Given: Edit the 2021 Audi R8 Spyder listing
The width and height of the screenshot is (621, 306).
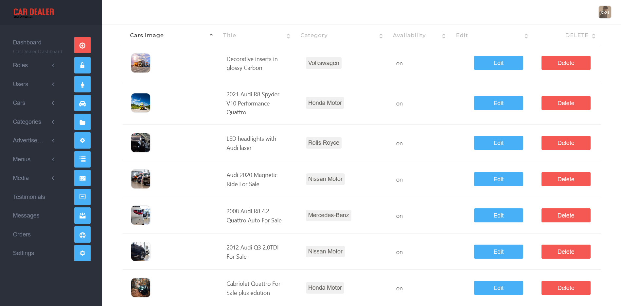Looking at the screenshot, I should click(x=498, y=103).
